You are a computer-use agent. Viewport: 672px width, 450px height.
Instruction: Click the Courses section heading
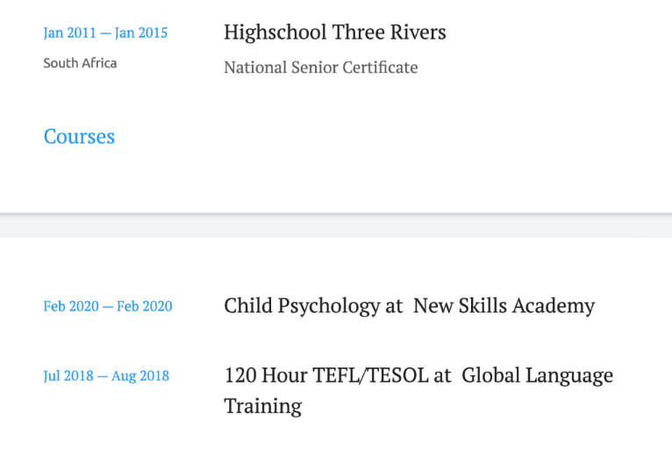(x=79, y=137)
